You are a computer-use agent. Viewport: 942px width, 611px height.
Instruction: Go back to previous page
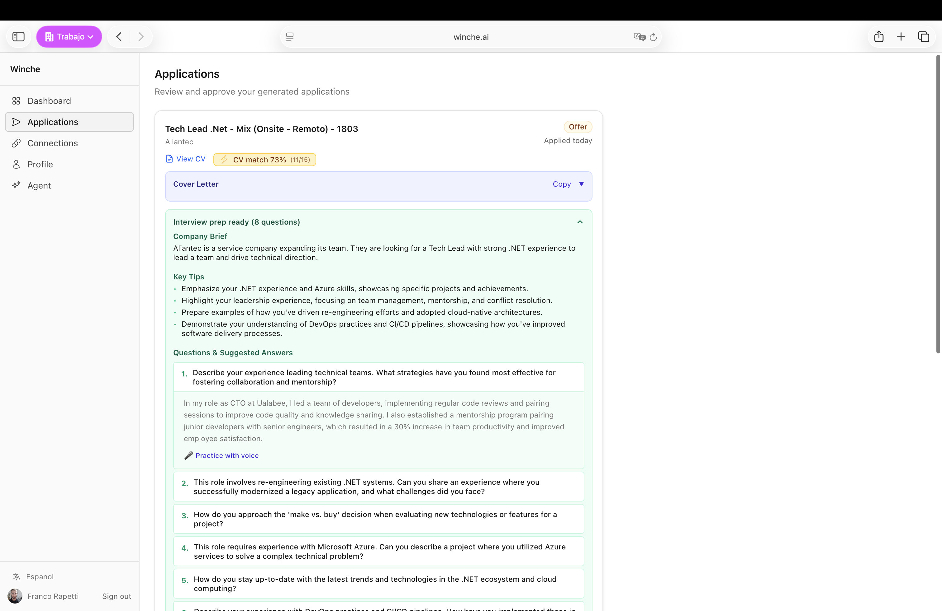[119, 37]
